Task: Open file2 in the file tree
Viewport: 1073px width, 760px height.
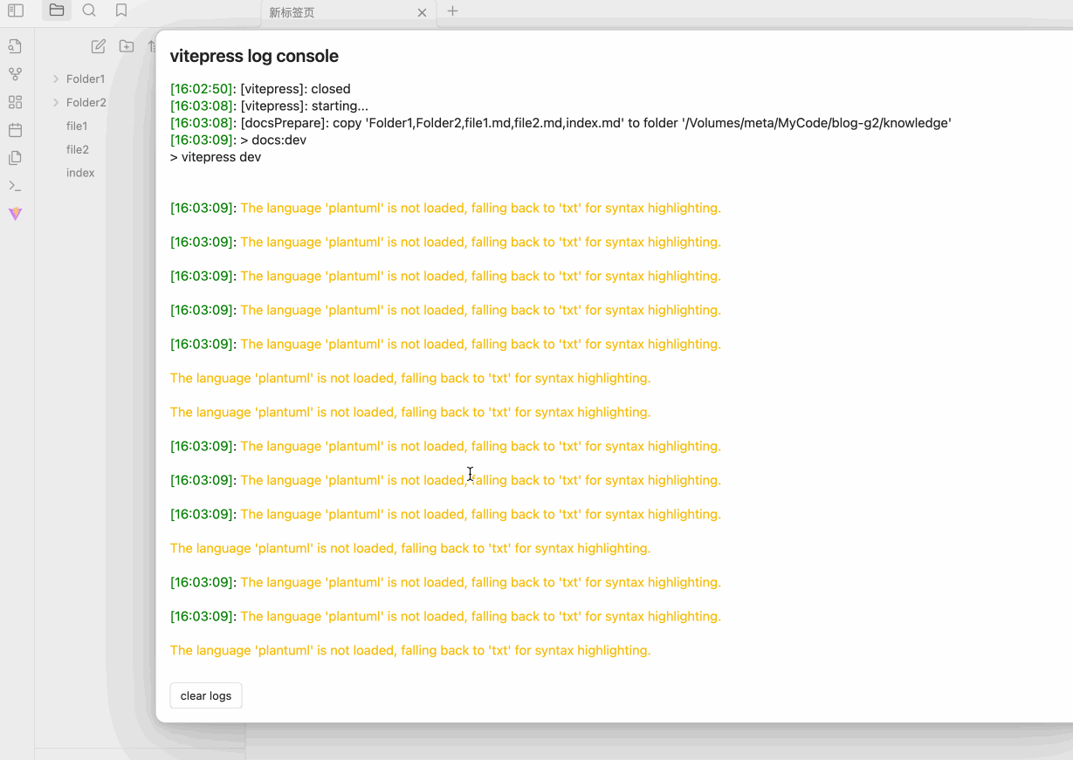Action: (x=78, y=149)
